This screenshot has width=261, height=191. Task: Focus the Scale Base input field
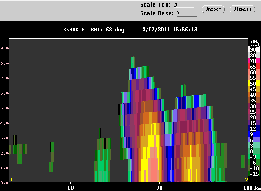click(187, 13)
